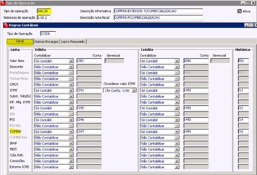Click the Natureza da operação field
The height and width of the screenshot is (175, 257).
[44, 17]
